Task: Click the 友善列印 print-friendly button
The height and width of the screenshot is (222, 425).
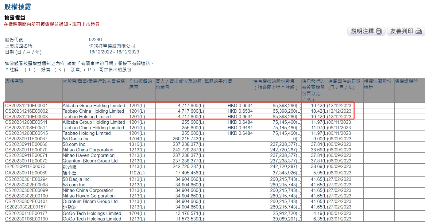Action: click(x=406, y=31)
